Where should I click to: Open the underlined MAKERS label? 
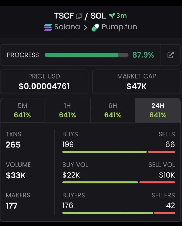pyautogui.click(x=18, y=195)
